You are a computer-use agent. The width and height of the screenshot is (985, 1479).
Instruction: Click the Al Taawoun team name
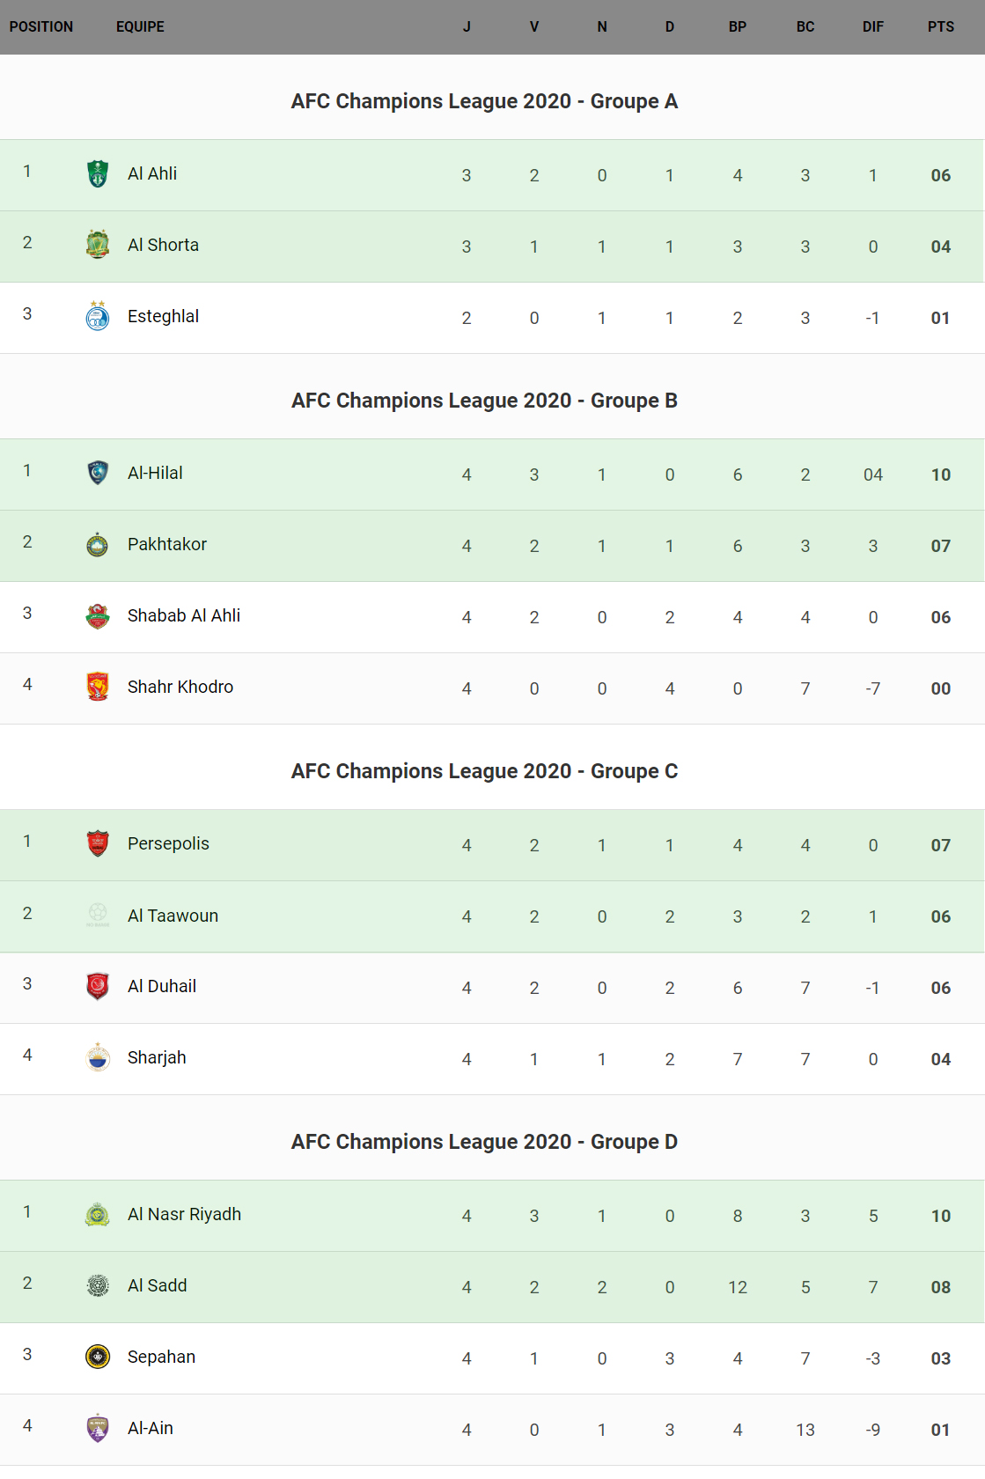[173, 916]
